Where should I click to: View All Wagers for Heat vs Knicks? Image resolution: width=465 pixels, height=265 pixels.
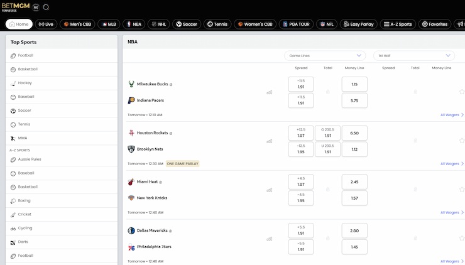452,212
